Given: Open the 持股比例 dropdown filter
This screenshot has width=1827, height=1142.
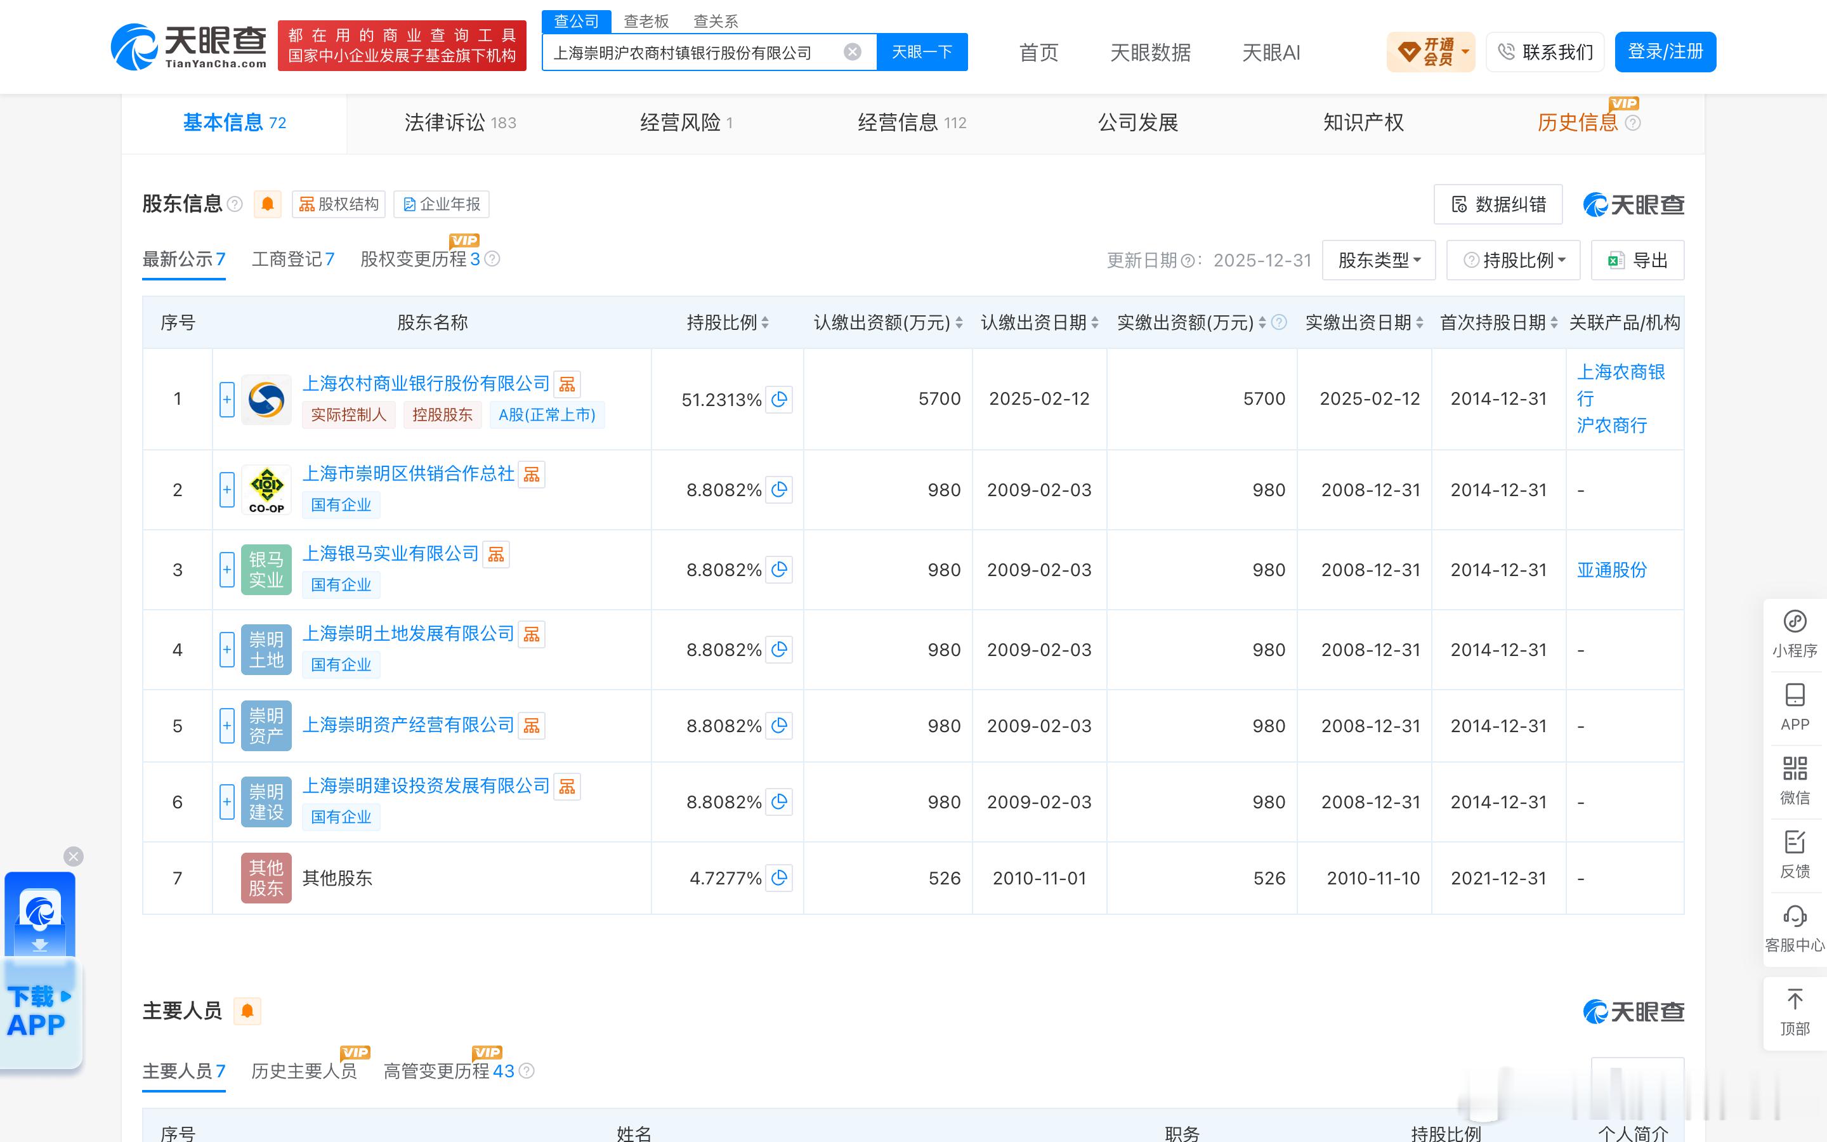Looking at the screenshot, I should (1513, 261).
